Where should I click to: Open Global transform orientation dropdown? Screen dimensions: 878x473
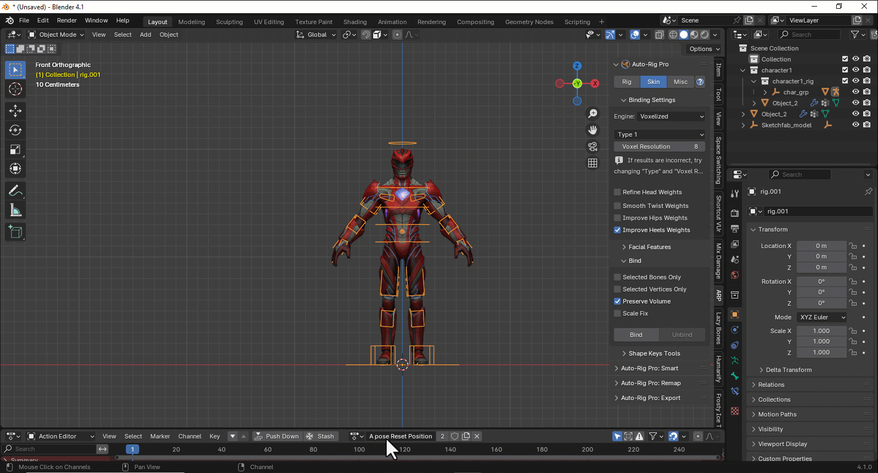[316, 35]
